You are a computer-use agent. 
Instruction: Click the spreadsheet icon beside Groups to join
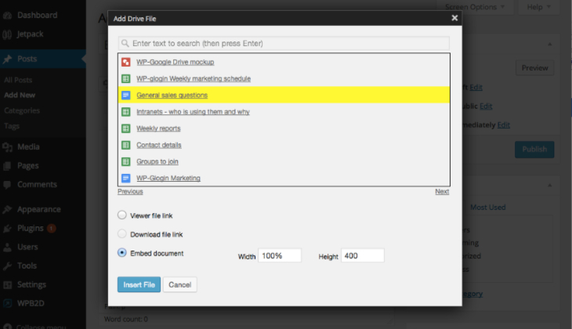(126, 161)
